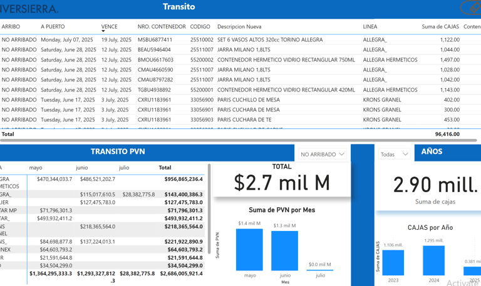Image resolution: width=481 pixels, height=286 pixels.
Task: Sort by A PUERTO column header
Action: (x=53, y=27)
